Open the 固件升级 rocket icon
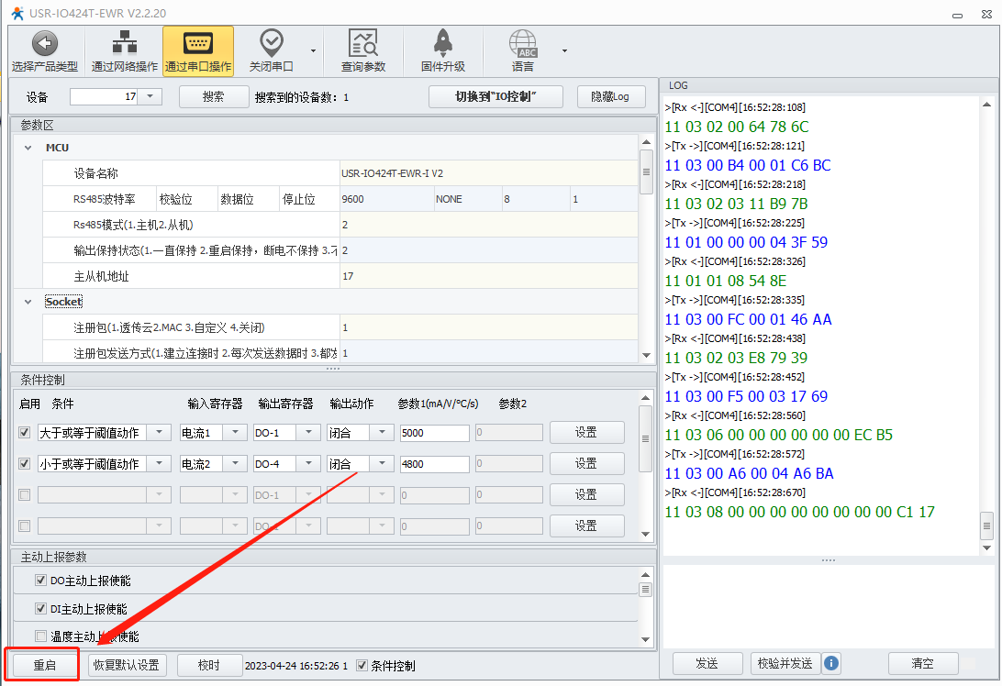1002x686 pixels. coord(443,43)
